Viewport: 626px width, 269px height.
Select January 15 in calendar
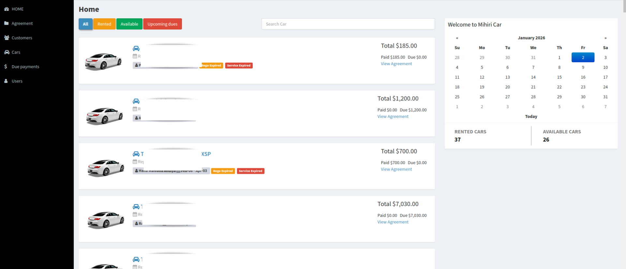tap(559, 77)
